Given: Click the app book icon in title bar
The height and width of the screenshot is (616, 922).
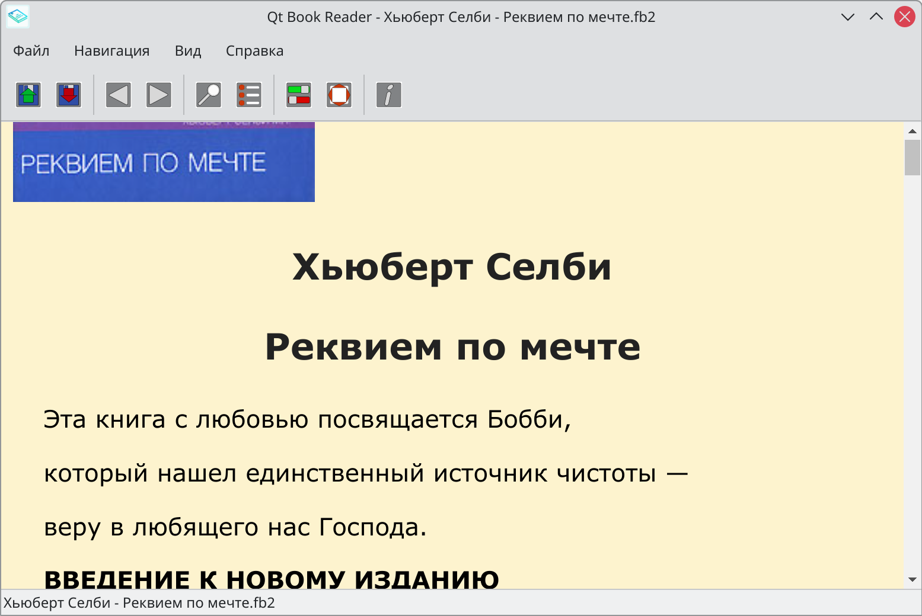Looking at the screenshot, I should (18, 17).
